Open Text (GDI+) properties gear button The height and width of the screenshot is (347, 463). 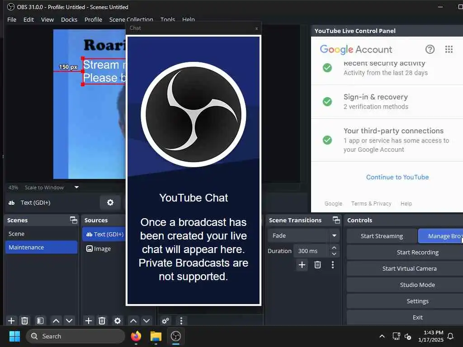coord(110,202)
